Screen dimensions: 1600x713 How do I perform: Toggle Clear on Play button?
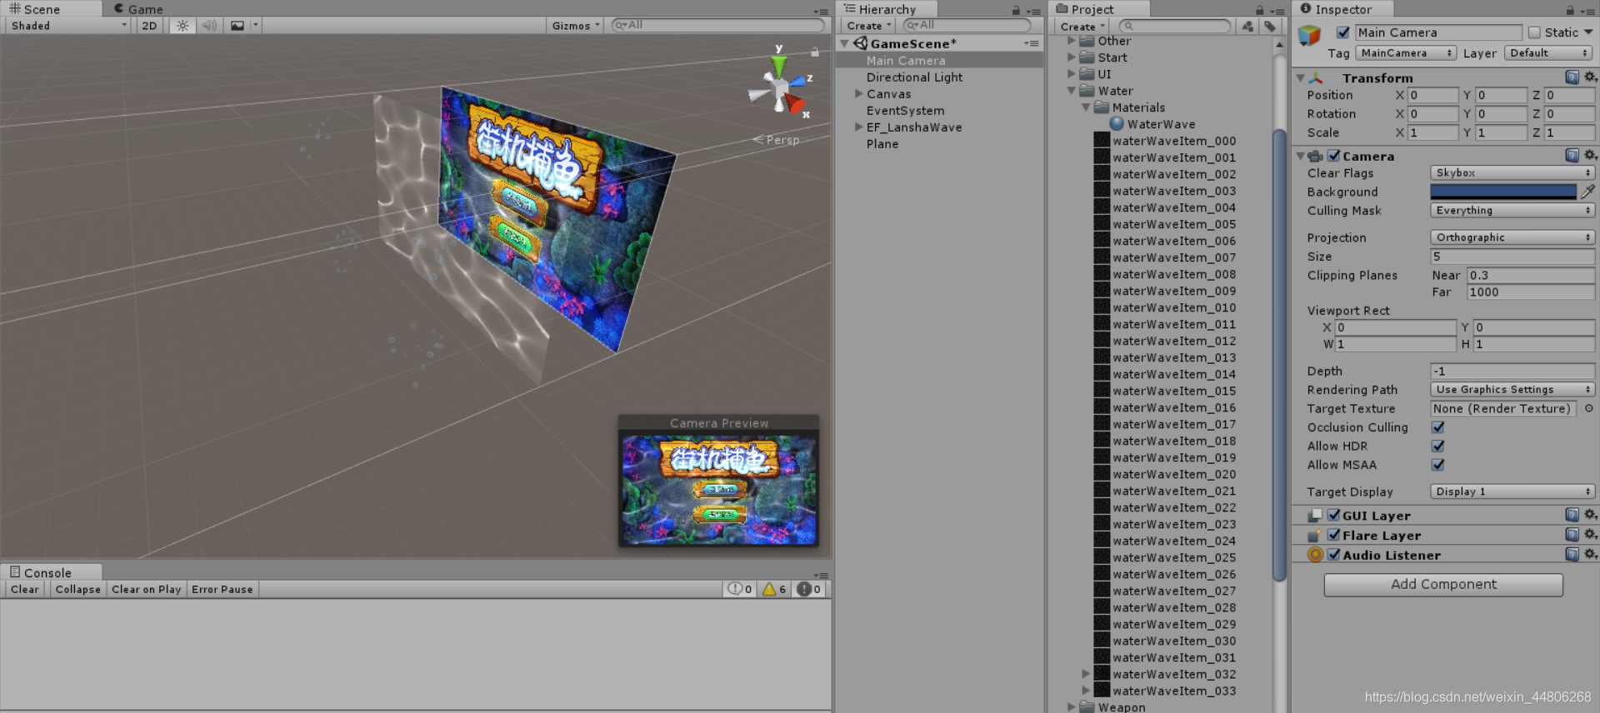pos(147,590)
